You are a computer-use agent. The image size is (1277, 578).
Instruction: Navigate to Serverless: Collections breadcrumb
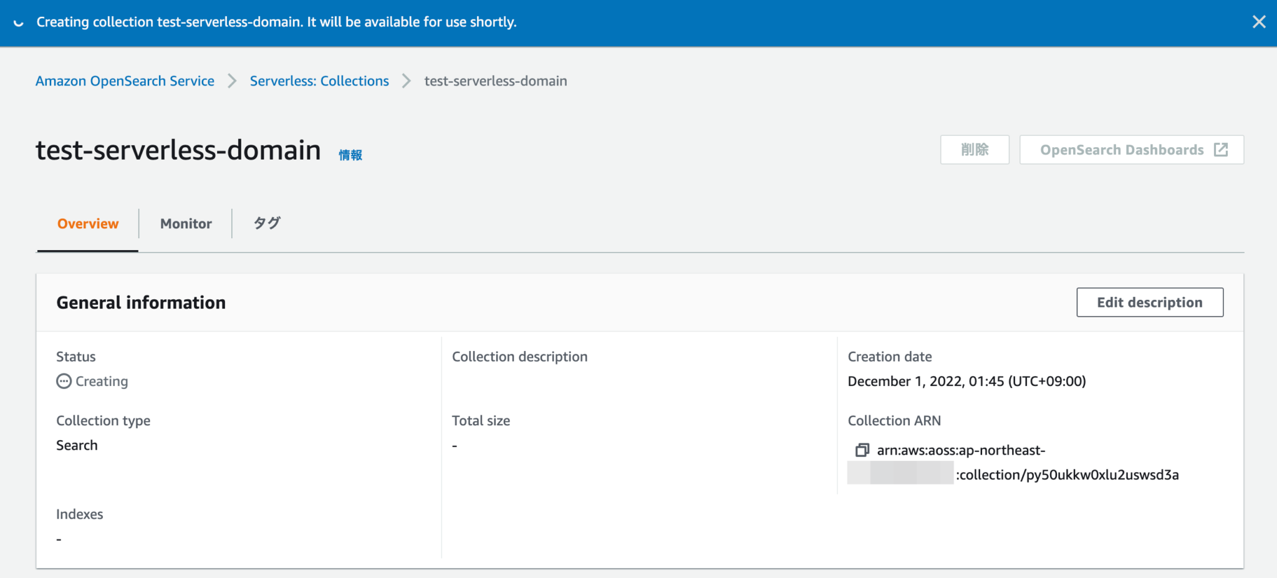(319, 81)
